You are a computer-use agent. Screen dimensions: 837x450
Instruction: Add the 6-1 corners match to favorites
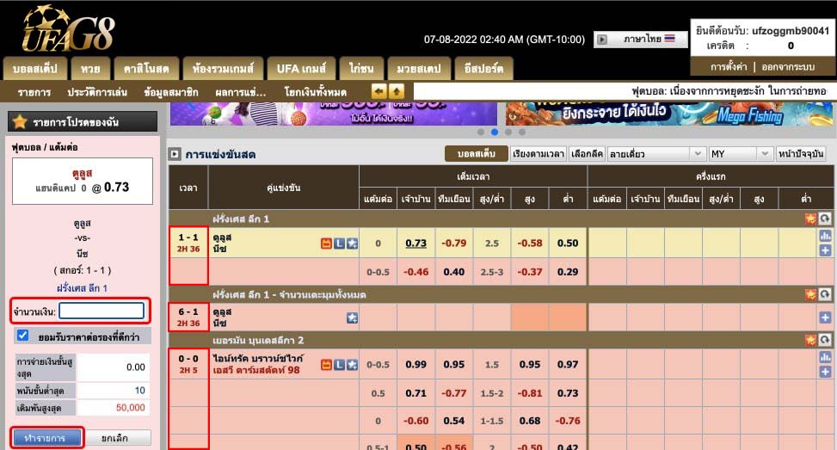tap(352, 318)
